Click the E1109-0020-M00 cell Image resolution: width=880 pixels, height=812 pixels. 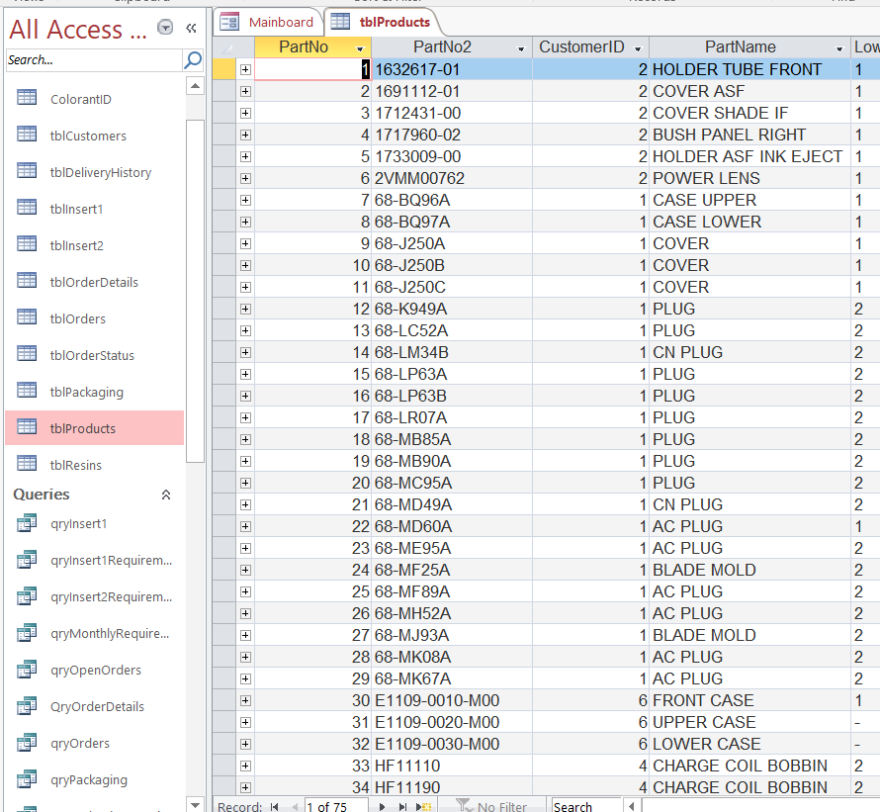[452, 722]
